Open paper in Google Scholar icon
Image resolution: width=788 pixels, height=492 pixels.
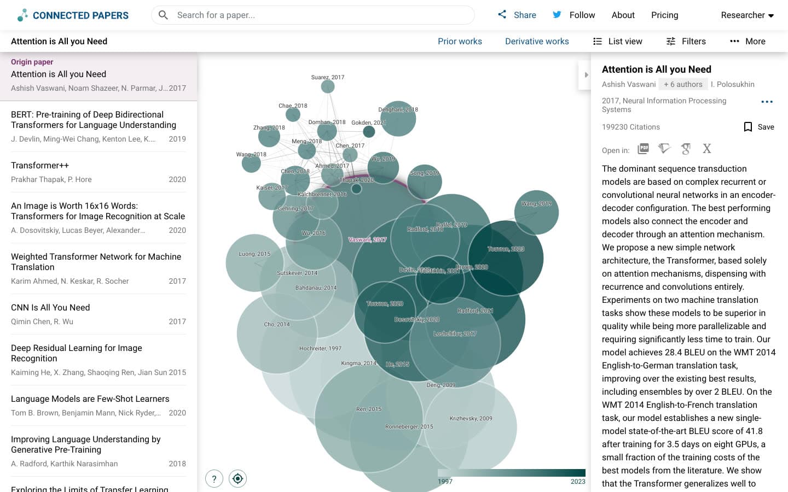[686, 149]
